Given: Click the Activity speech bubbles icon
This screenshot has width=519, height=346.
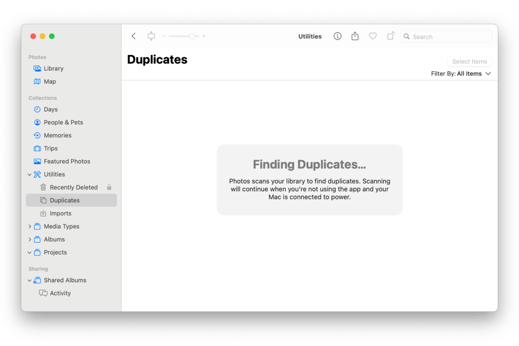Looking at the screenshot, I should [x=43, y=293].
